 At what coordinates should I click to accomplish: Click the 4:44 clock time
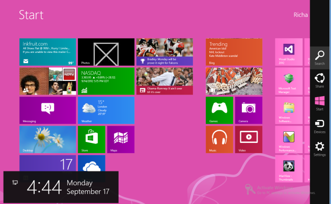[44, 187]
